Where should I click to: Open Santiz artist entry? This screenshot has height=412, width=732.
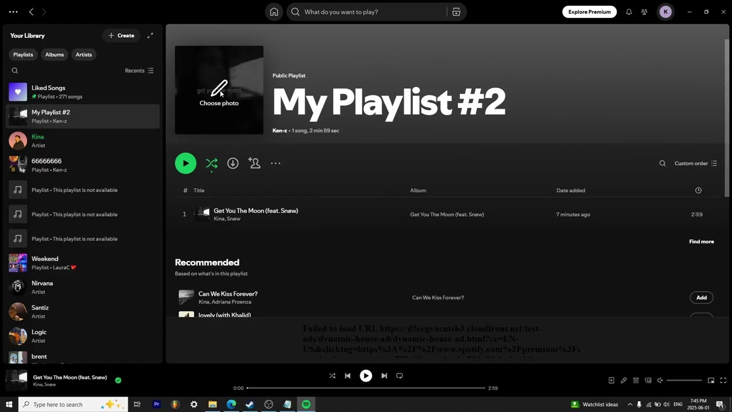tap(83, 312)
